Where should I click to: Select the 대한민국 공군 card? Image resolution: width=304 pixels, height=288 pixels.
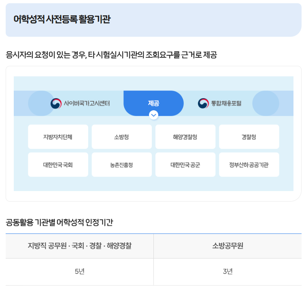[185, 165]
